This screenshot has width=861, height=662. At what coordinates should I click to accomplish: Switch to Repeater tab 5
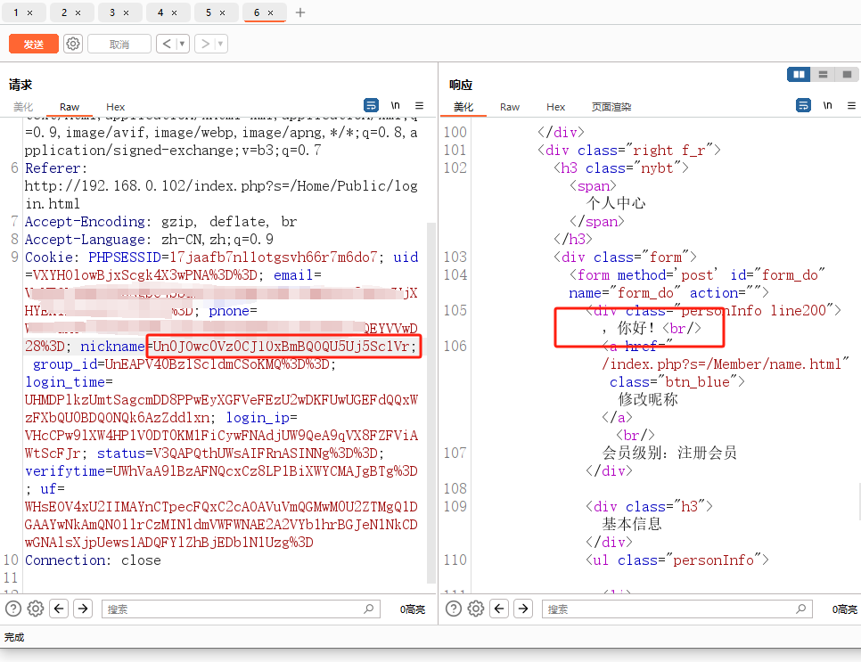click(209, 12)
